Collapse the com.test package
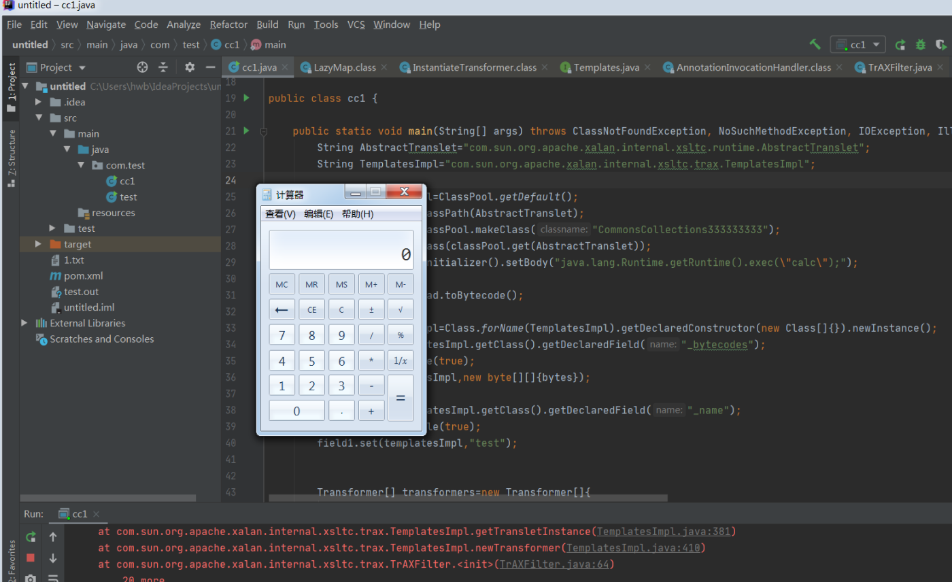Image resolution: width=952 pixels, height=582 pixels. pos(80,165)
